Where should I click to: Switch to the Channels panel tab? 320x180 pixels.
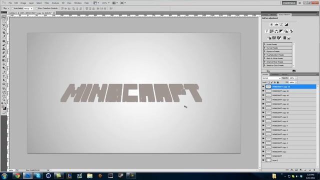pos(274,74)
